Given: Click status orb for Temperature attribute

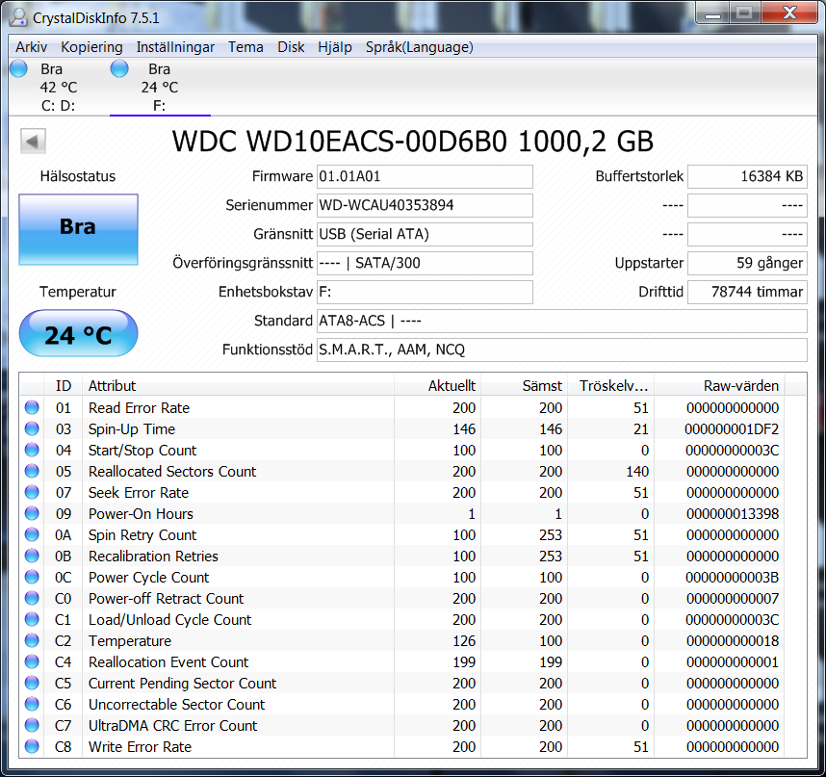Looking at the screenshot, I should [32, 640].
